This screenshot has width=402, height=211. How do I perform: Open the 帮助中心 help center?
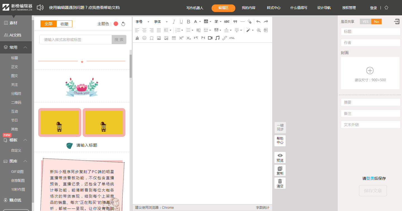pos(280,140)
